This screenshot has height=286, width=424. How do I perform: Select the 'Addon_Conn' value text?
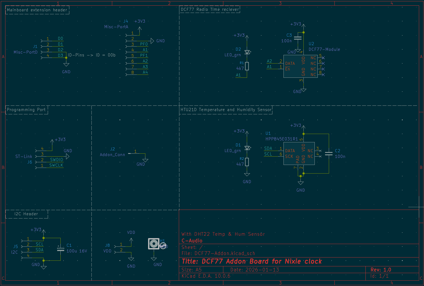tap(112, 155)
